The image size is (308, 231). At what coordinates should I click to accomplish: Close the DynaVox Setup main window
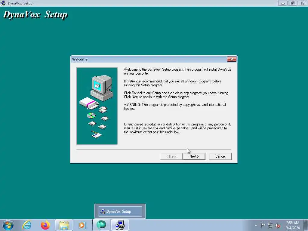click(x=303, y=3)
